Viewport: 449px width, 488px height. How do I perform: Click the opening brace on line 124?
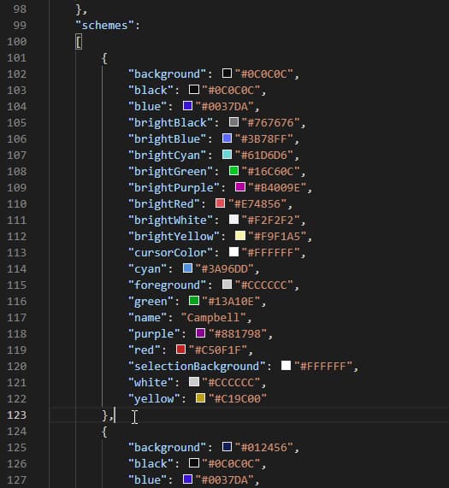pyautogui.click(x=105, y=432)
